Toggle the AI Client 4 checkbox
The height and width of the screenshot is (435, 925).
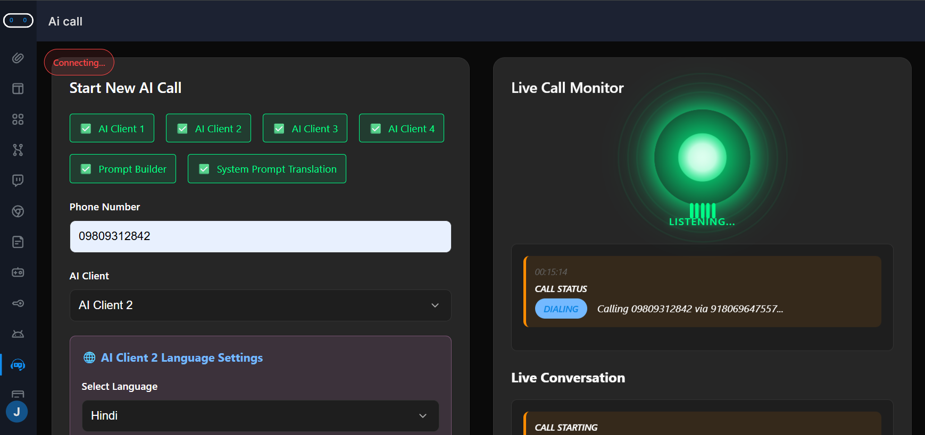coord(376,129)
